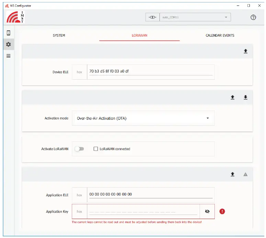Click the Application Key input field
Viewport: 266px width, 238px height.
143,211
